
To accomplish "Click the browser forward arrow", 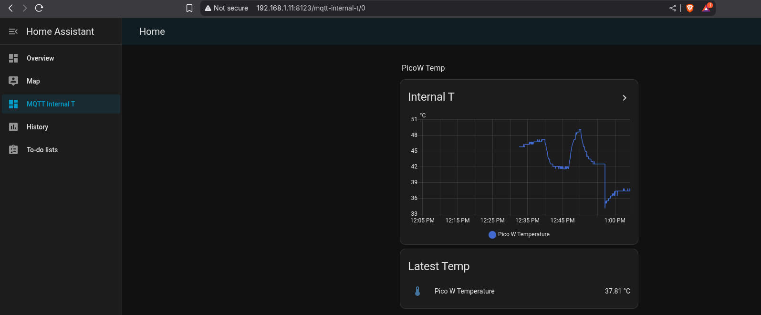I will click(x=25, y=8).
